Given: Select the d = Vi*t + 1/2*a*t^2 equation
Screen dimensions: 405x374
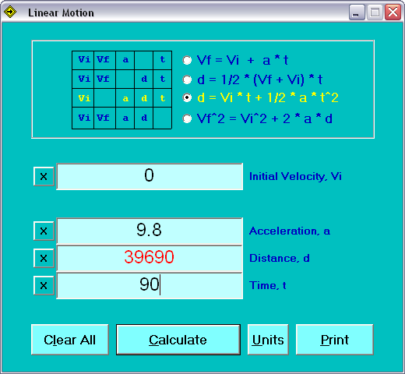Looking at the screenshot, I should pyautogui.click(x=187, y=98).
